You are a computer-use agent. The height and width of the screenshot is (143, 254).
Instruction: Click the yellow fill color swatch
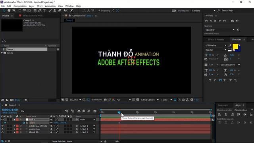pyautogui.click(x=235, y=46)
